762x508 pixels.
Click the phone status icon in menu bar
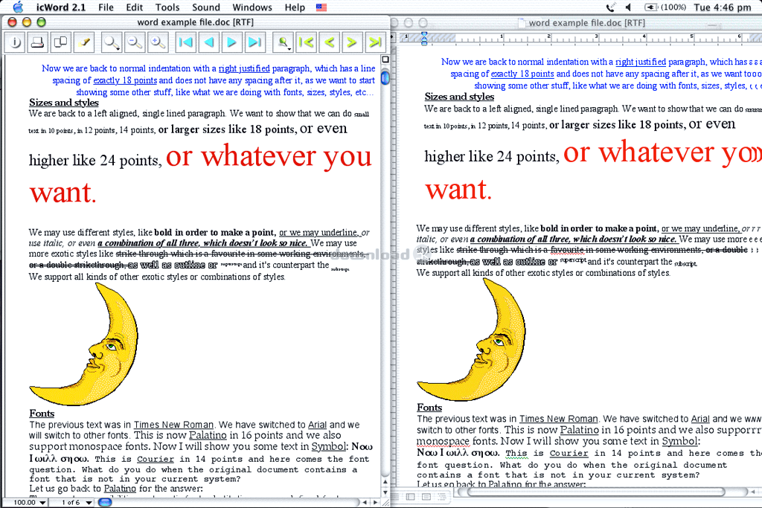pyautogui.click(x=610, y=7)
